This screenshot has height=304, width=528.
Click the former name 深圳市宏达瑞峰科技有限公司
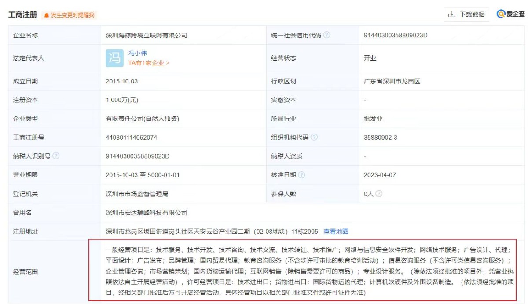(x=147, y=213)
